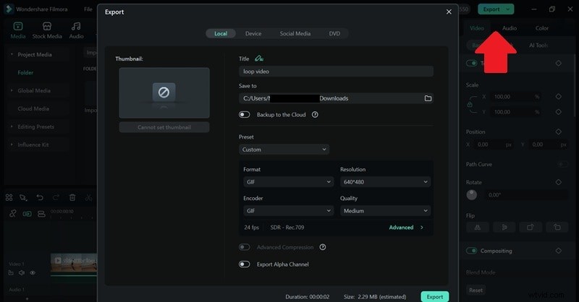Viewport: 579px width, 302px height.
Task: Open the Quality dropdown set to Medium
Action: coord(384,211)
